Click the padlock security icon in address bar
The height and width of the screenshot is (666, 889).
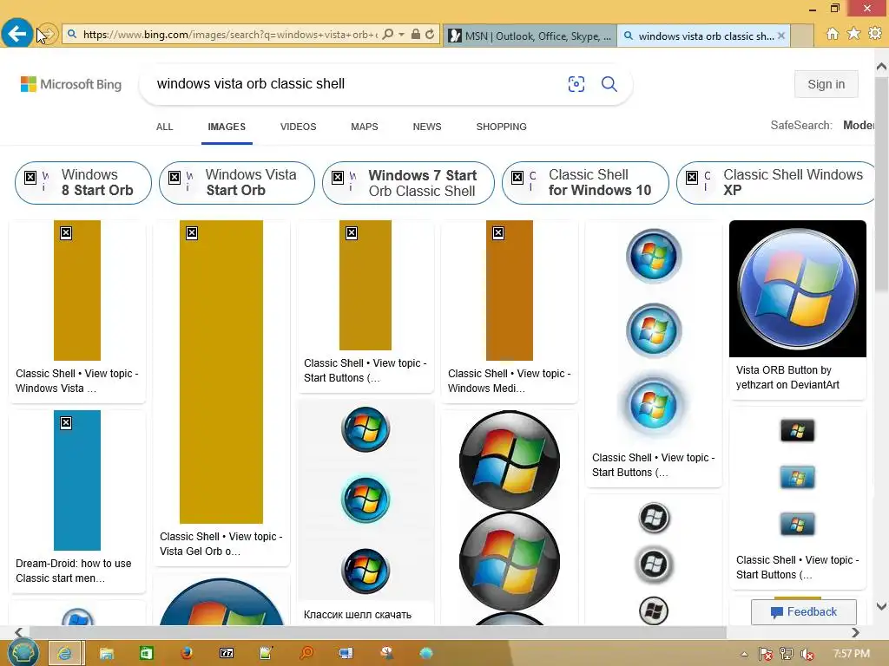pyautogui.click(x=416, y=35)
